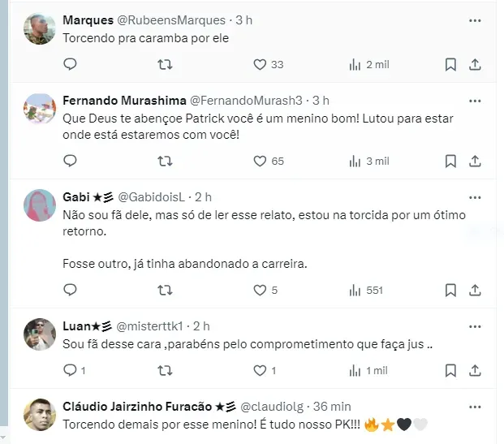The image size is (504, 444).
Task: Retweet Fernando Murashima's post
Action: (164, 162)
